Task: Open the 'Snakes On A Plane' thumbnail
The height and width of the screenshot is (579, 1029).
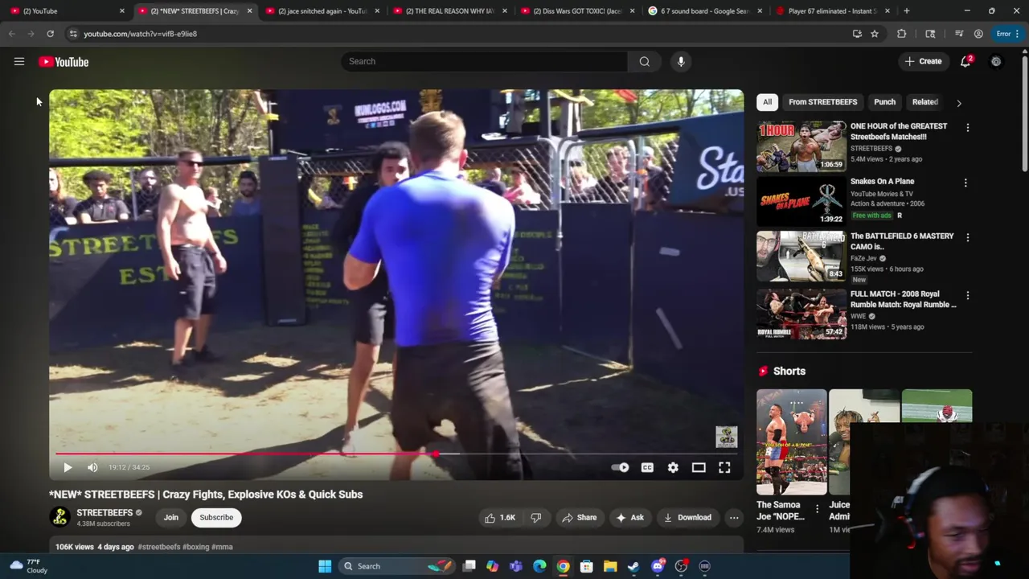Action: 801,201
